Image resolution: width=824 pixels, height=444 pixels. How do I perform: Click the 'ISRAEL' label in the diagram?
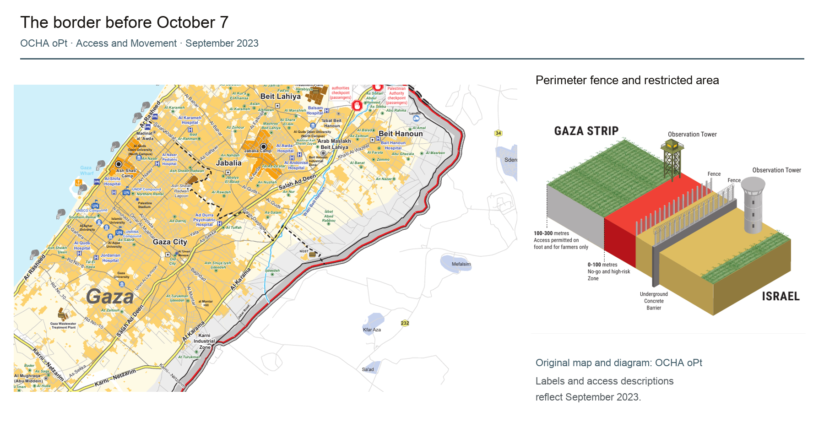click(x=781, y=296)
